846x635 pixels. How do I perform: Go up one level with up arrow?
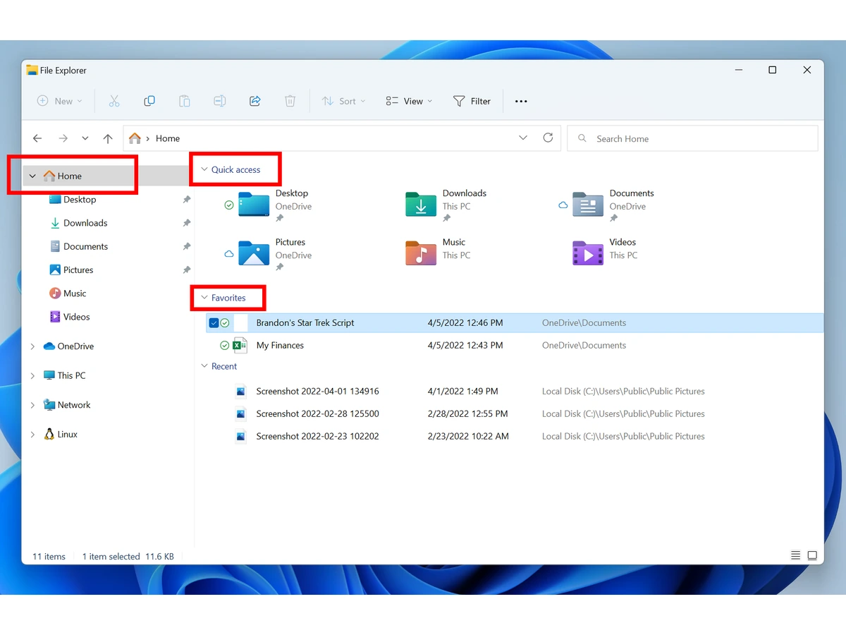click(x=108, y=138)
